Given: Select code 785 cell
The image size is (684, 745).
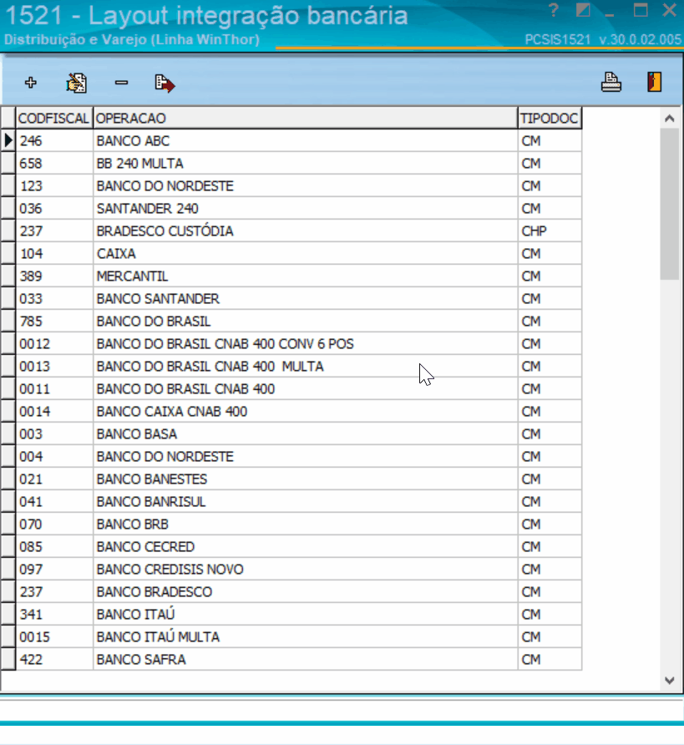Looking at the screenshot, I should (x=54, y=322).
